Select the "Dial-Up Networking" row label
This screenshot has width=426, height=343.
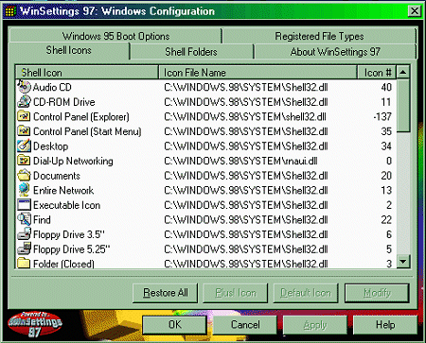click(x=73, y=161)
